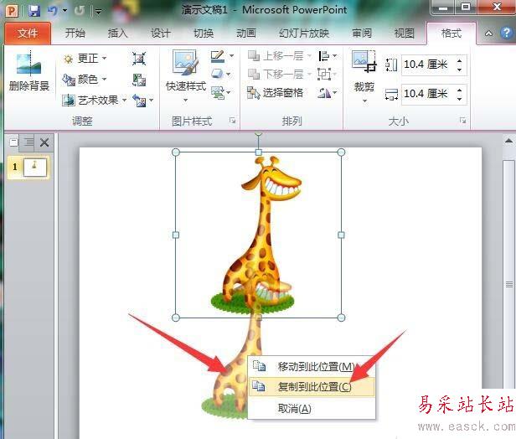Switch to the Design (设计) tab

click(161, 34)
